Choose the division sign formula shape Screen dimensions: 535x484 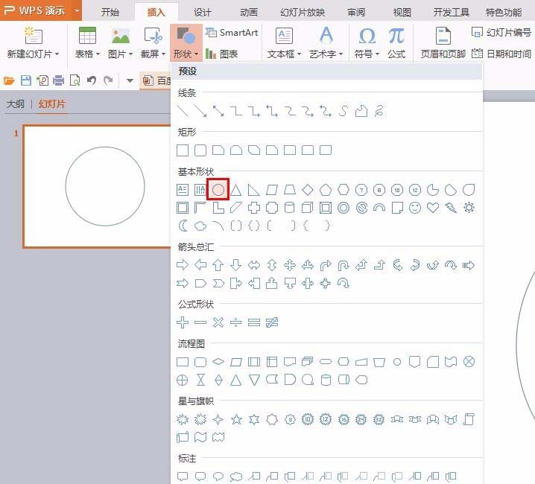[x=235, y=322]
